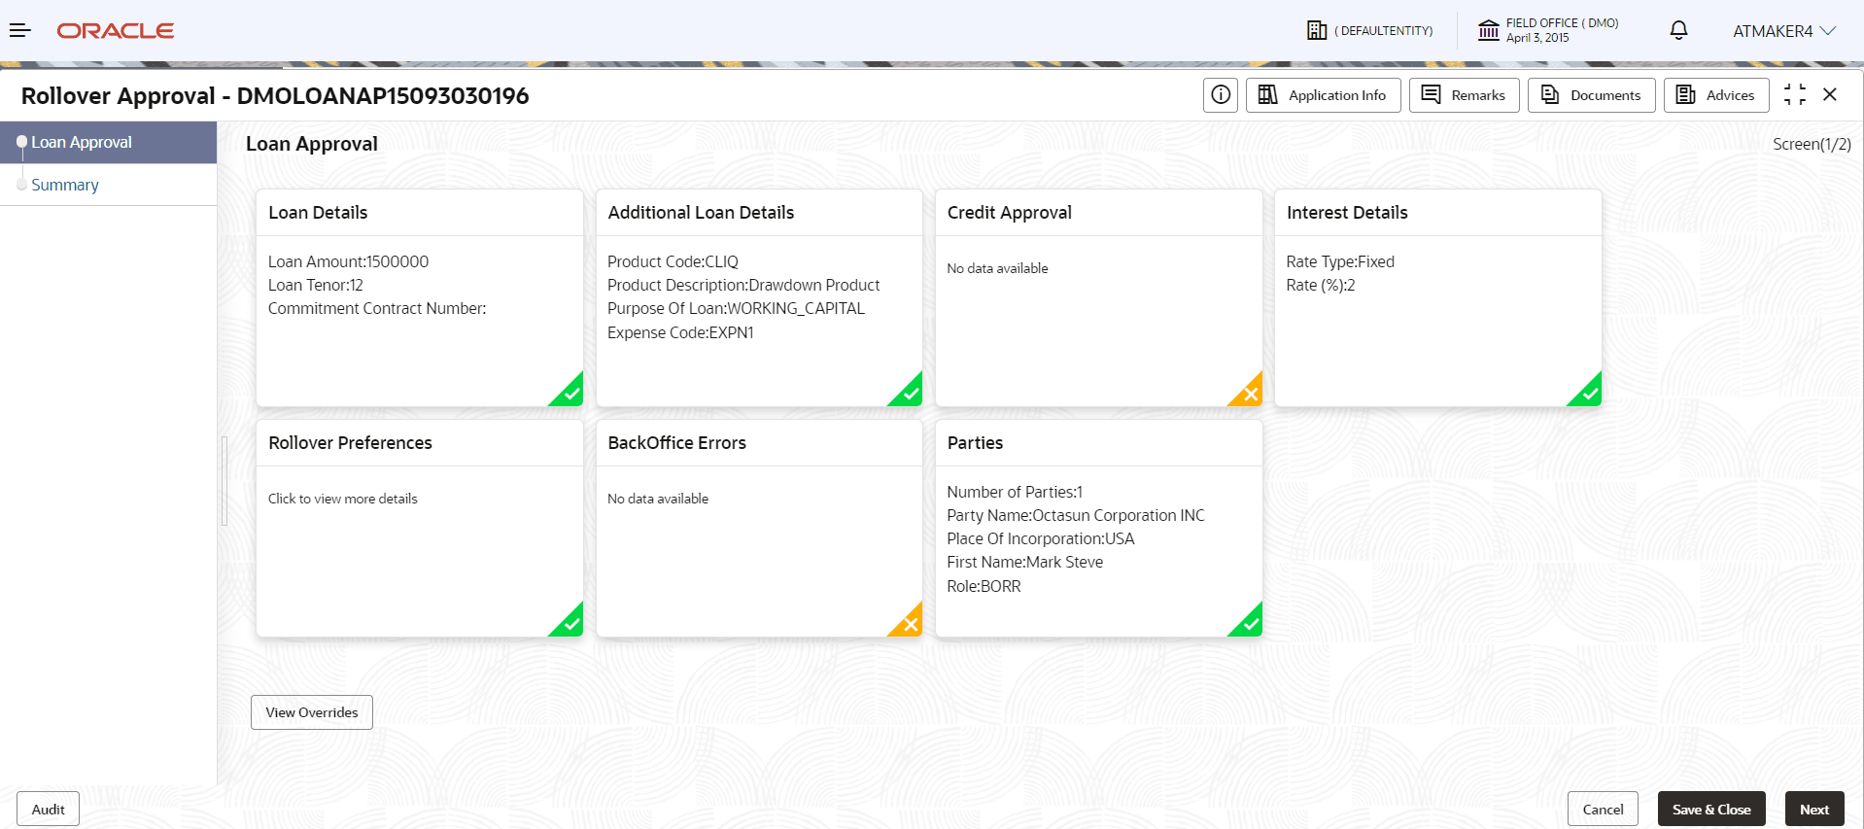This screenshot has width=1864, height=829.
Task: Click 'Click to view more details' text
Action: tap(343, 499)
